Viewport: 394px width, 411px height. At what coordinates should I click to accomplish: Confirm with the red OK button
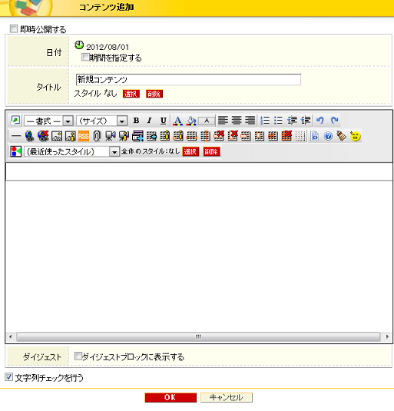point(171,397)
